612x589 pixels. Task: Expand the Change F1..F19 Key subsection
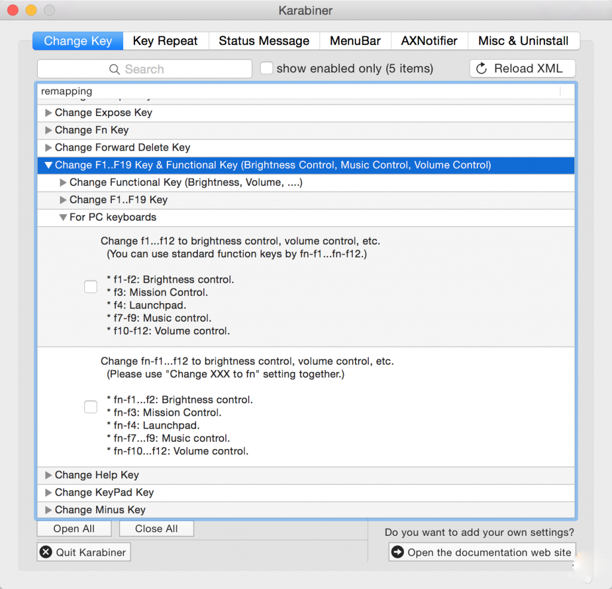click(63, 200)
